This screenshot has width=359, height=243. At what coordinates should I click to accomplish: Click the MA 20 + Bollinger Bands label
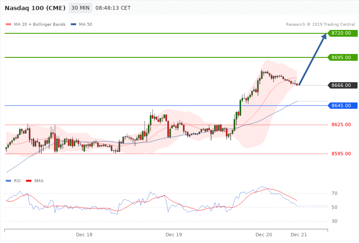(40, 24)
